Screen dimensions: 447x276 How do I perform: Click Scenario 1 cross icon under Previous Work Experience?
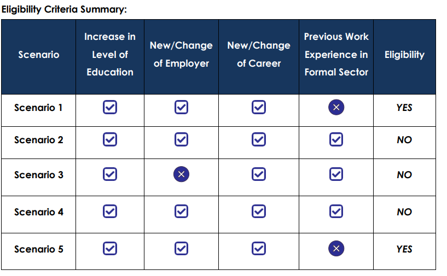coord(336,107)
